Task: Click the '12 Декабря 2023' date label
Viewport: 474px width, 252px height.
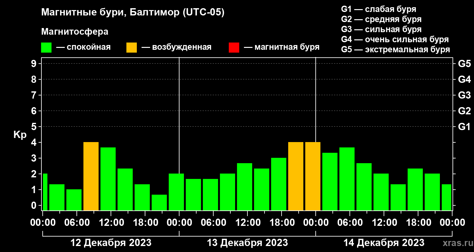Action: pyautogui.click(x=111, y=243)
